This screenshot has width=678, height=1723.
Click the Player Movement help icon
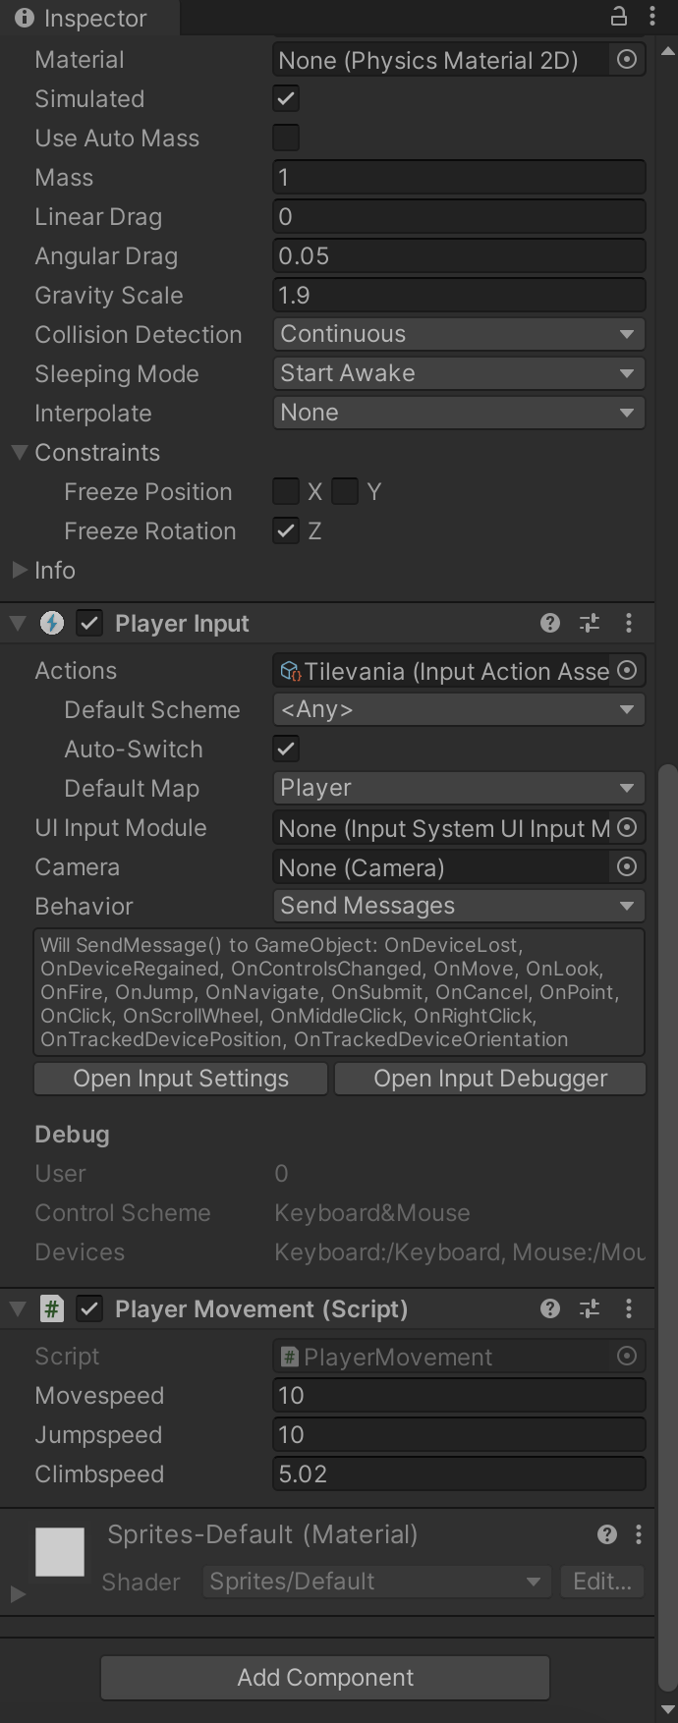[x=548, y=1308]
